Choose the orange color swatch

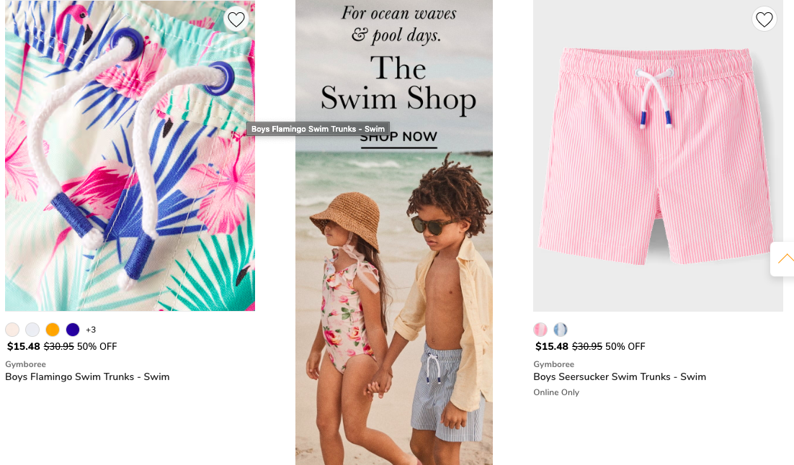click(53, 330)
